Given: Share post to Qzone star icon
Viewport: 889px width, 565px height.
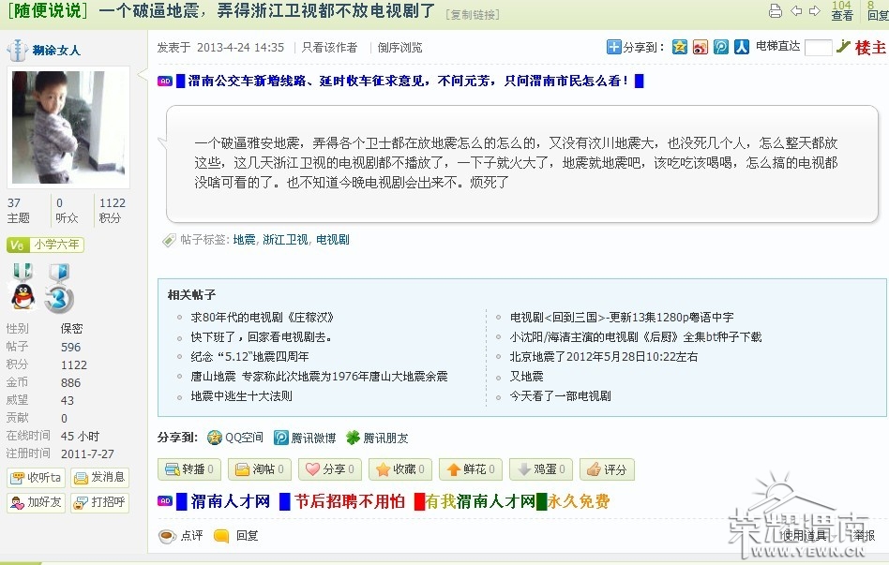Looking at the screenshot, I should (679, 47).
